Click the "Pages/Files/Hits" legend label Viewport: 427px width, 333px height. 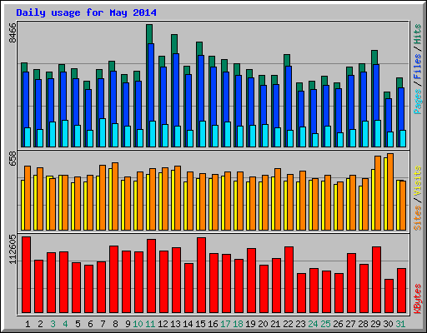(x=418, y=69)
